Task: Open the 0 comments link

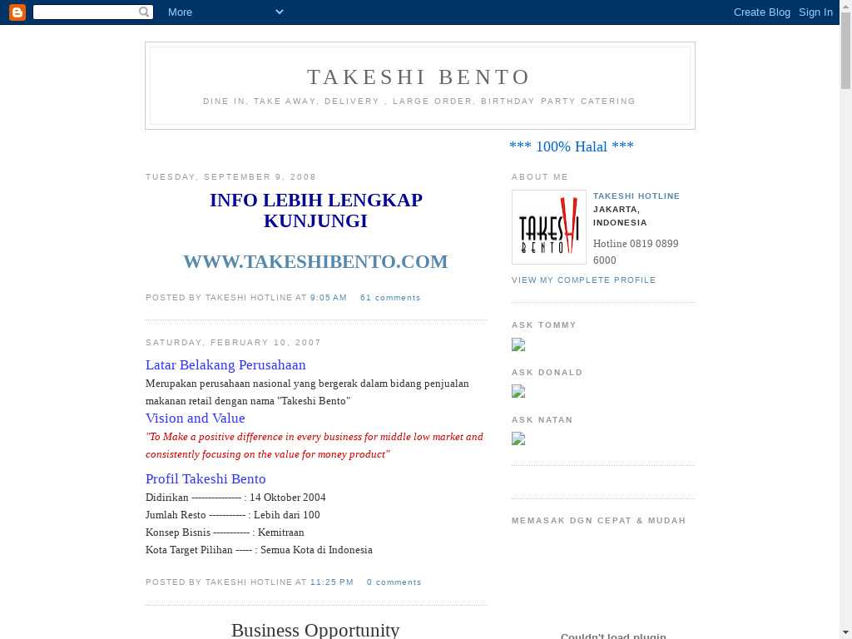Action: pyautogui.click(x=394, y=582)
